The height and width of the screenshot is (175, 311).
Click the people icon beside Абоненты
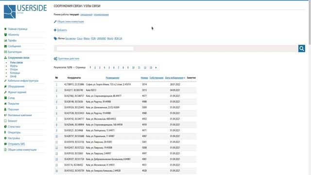5,35
